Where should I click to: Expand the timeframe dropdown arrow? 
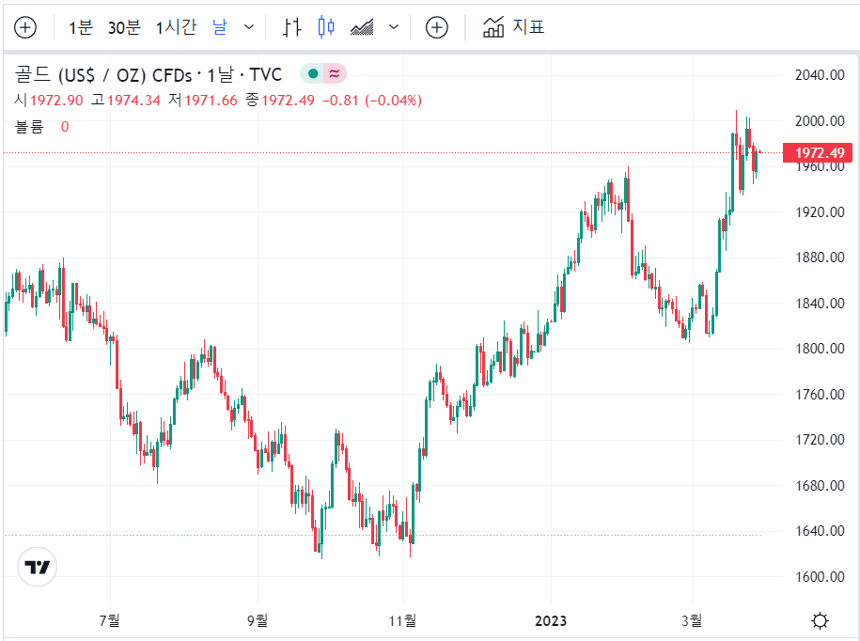tap(249, 27)
